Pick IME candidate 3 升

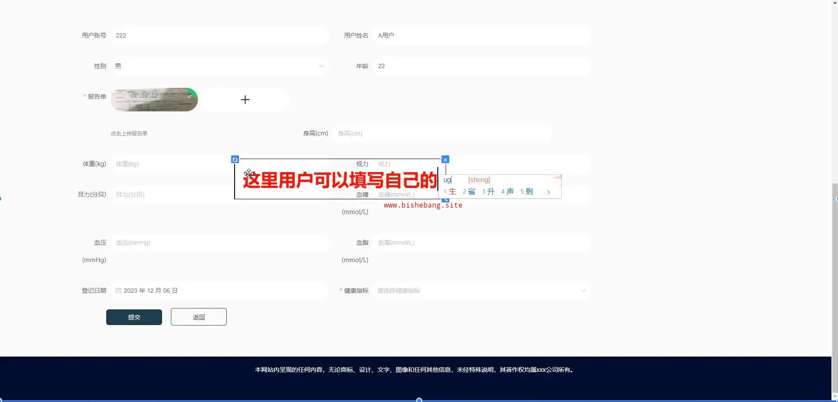(x=488, y=191)
